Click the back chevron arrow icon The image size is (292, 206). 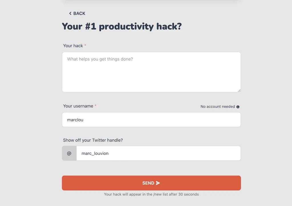tap(70, 13)
